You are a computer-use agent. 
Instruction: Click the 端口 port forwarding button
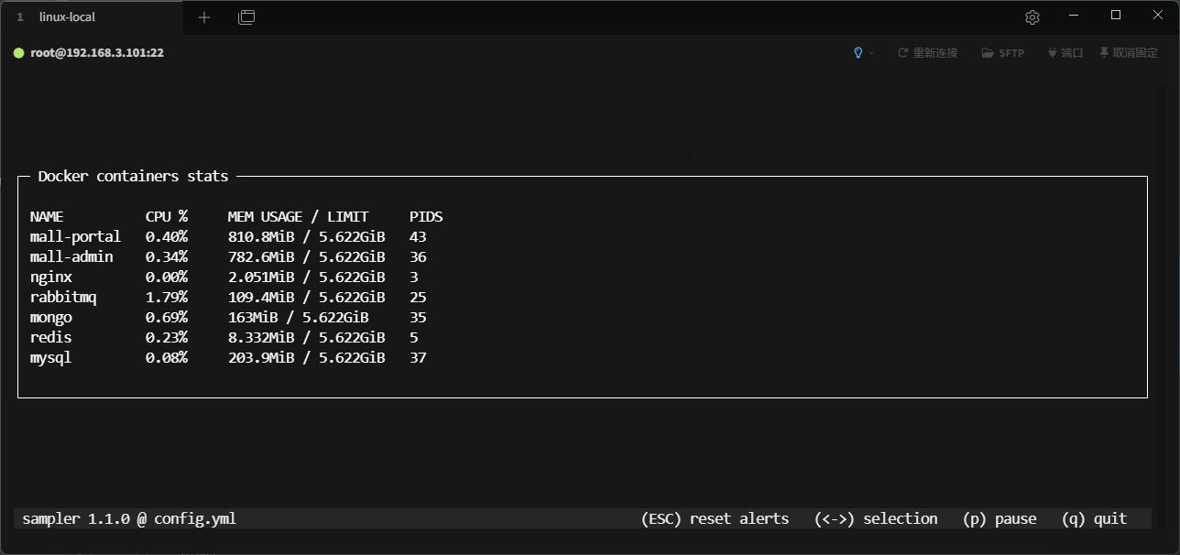tap(1065, 53)
